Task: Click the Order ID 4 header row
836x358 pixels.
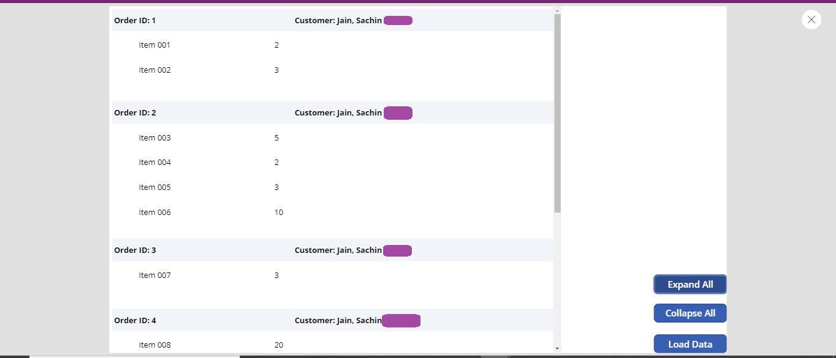Action: 214,320
